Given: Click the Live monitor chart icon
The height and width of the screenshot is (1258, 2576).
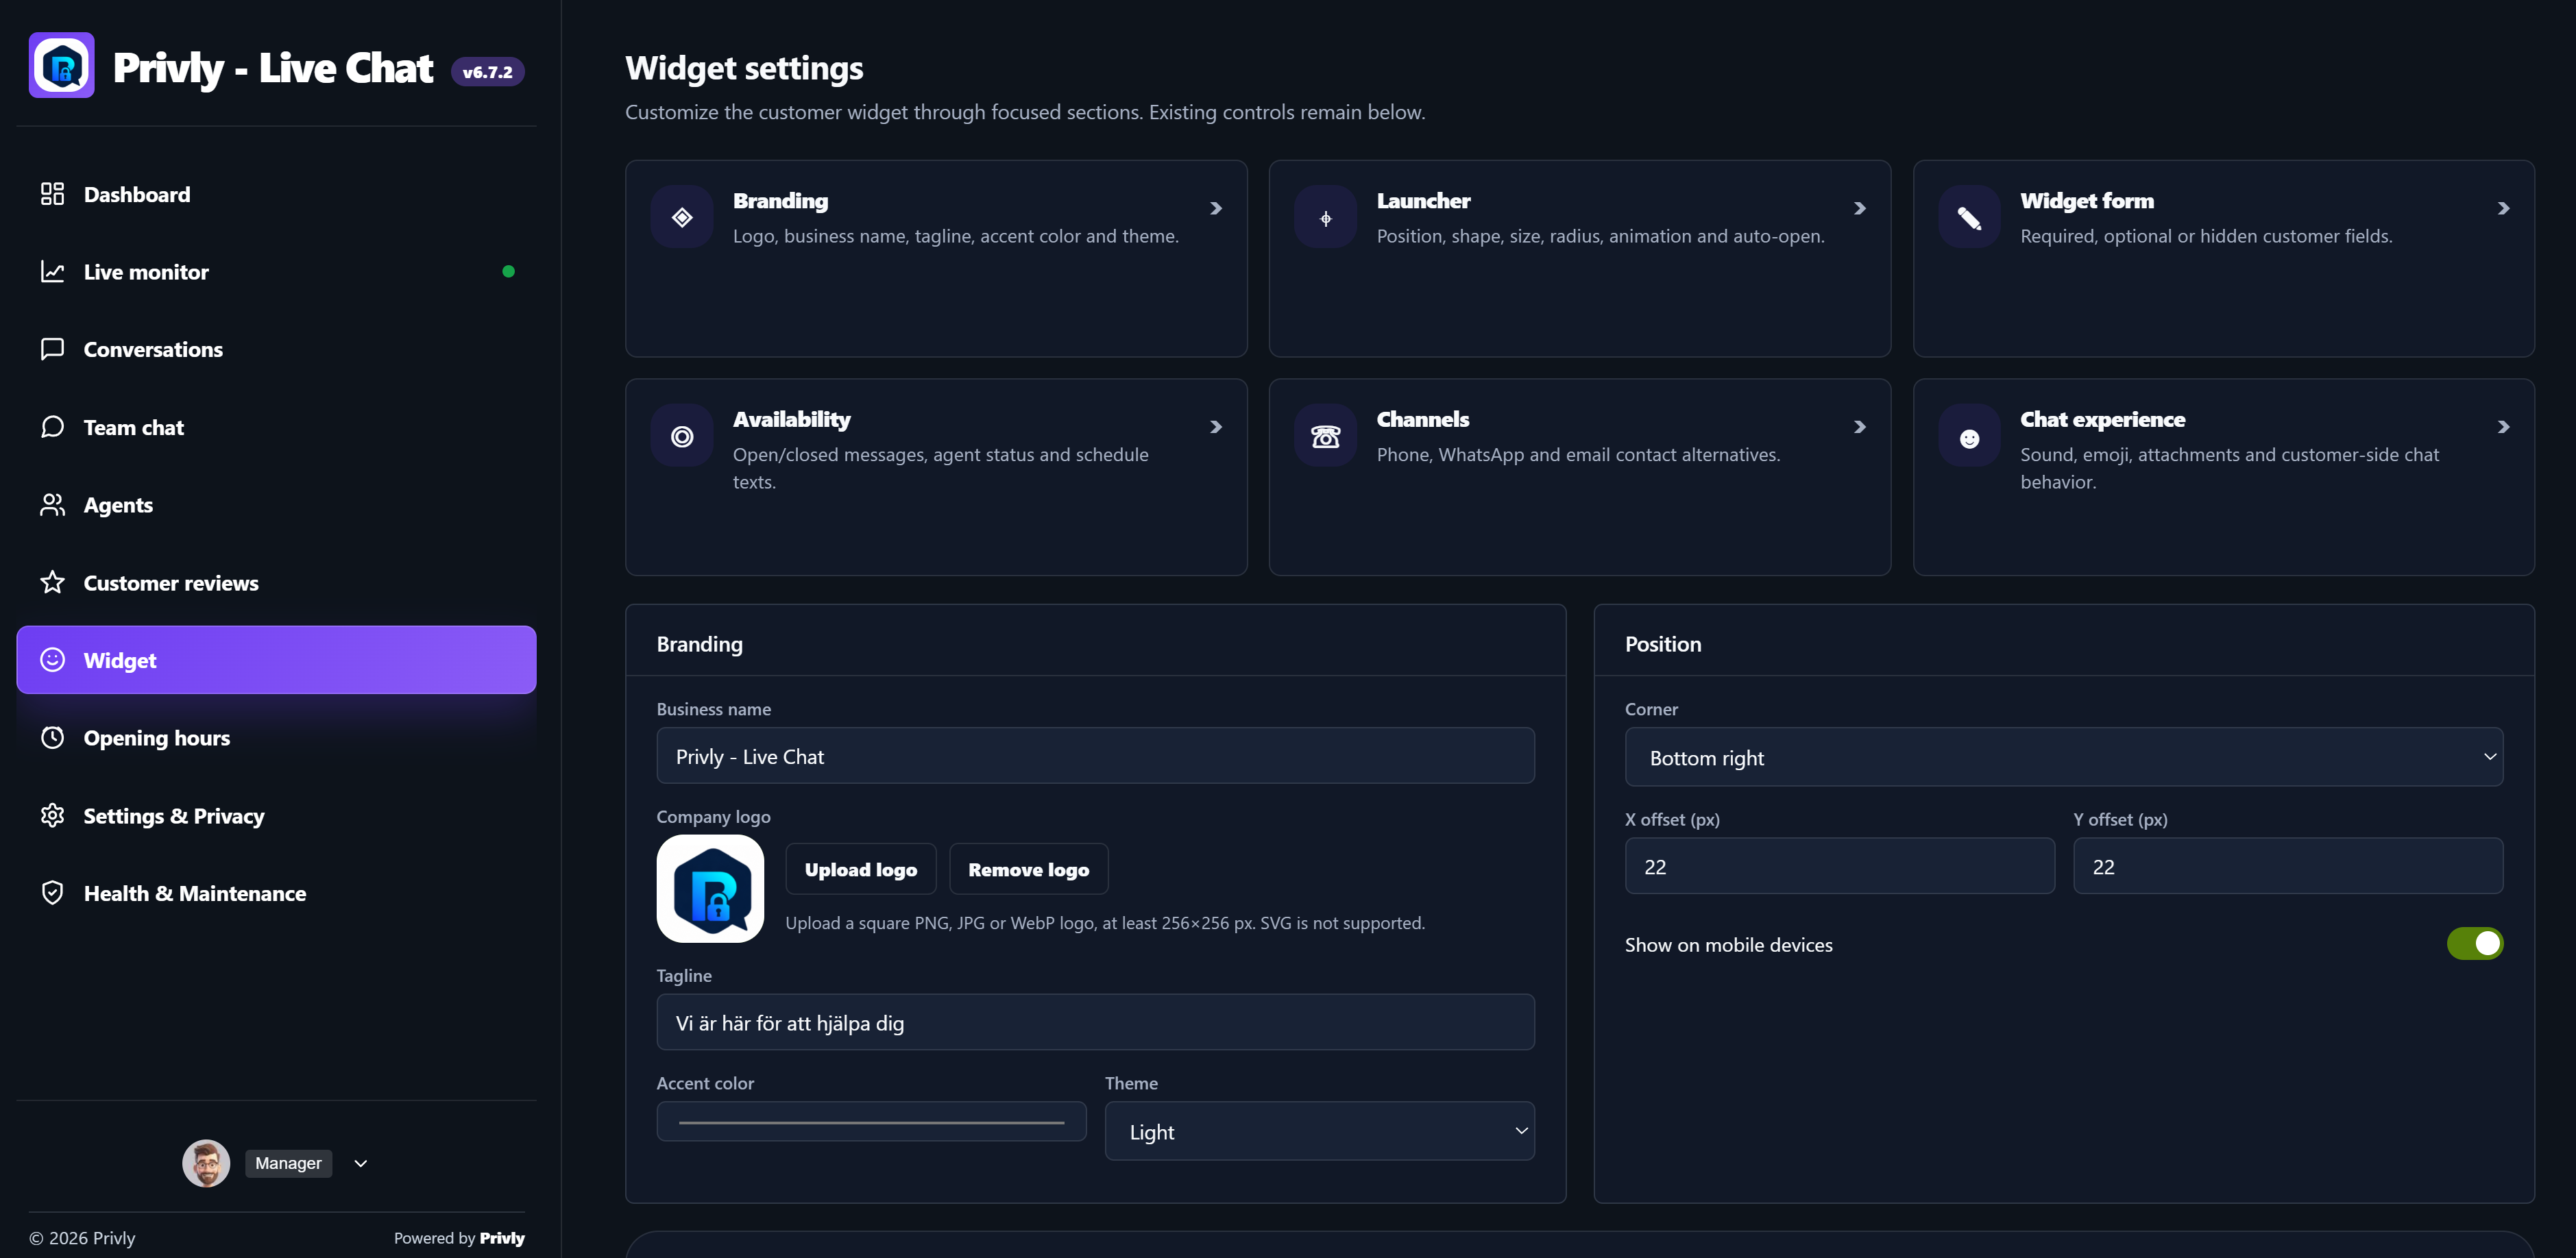Looking at the screenshot, I should click(x=52, y=272).
